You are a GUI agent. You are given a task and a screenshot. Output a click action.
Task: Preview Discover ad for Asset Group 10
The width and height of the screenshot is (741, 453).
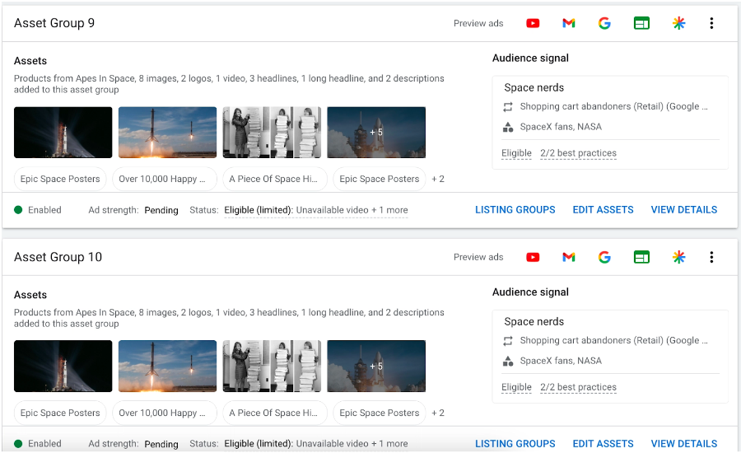click(678, 257)
